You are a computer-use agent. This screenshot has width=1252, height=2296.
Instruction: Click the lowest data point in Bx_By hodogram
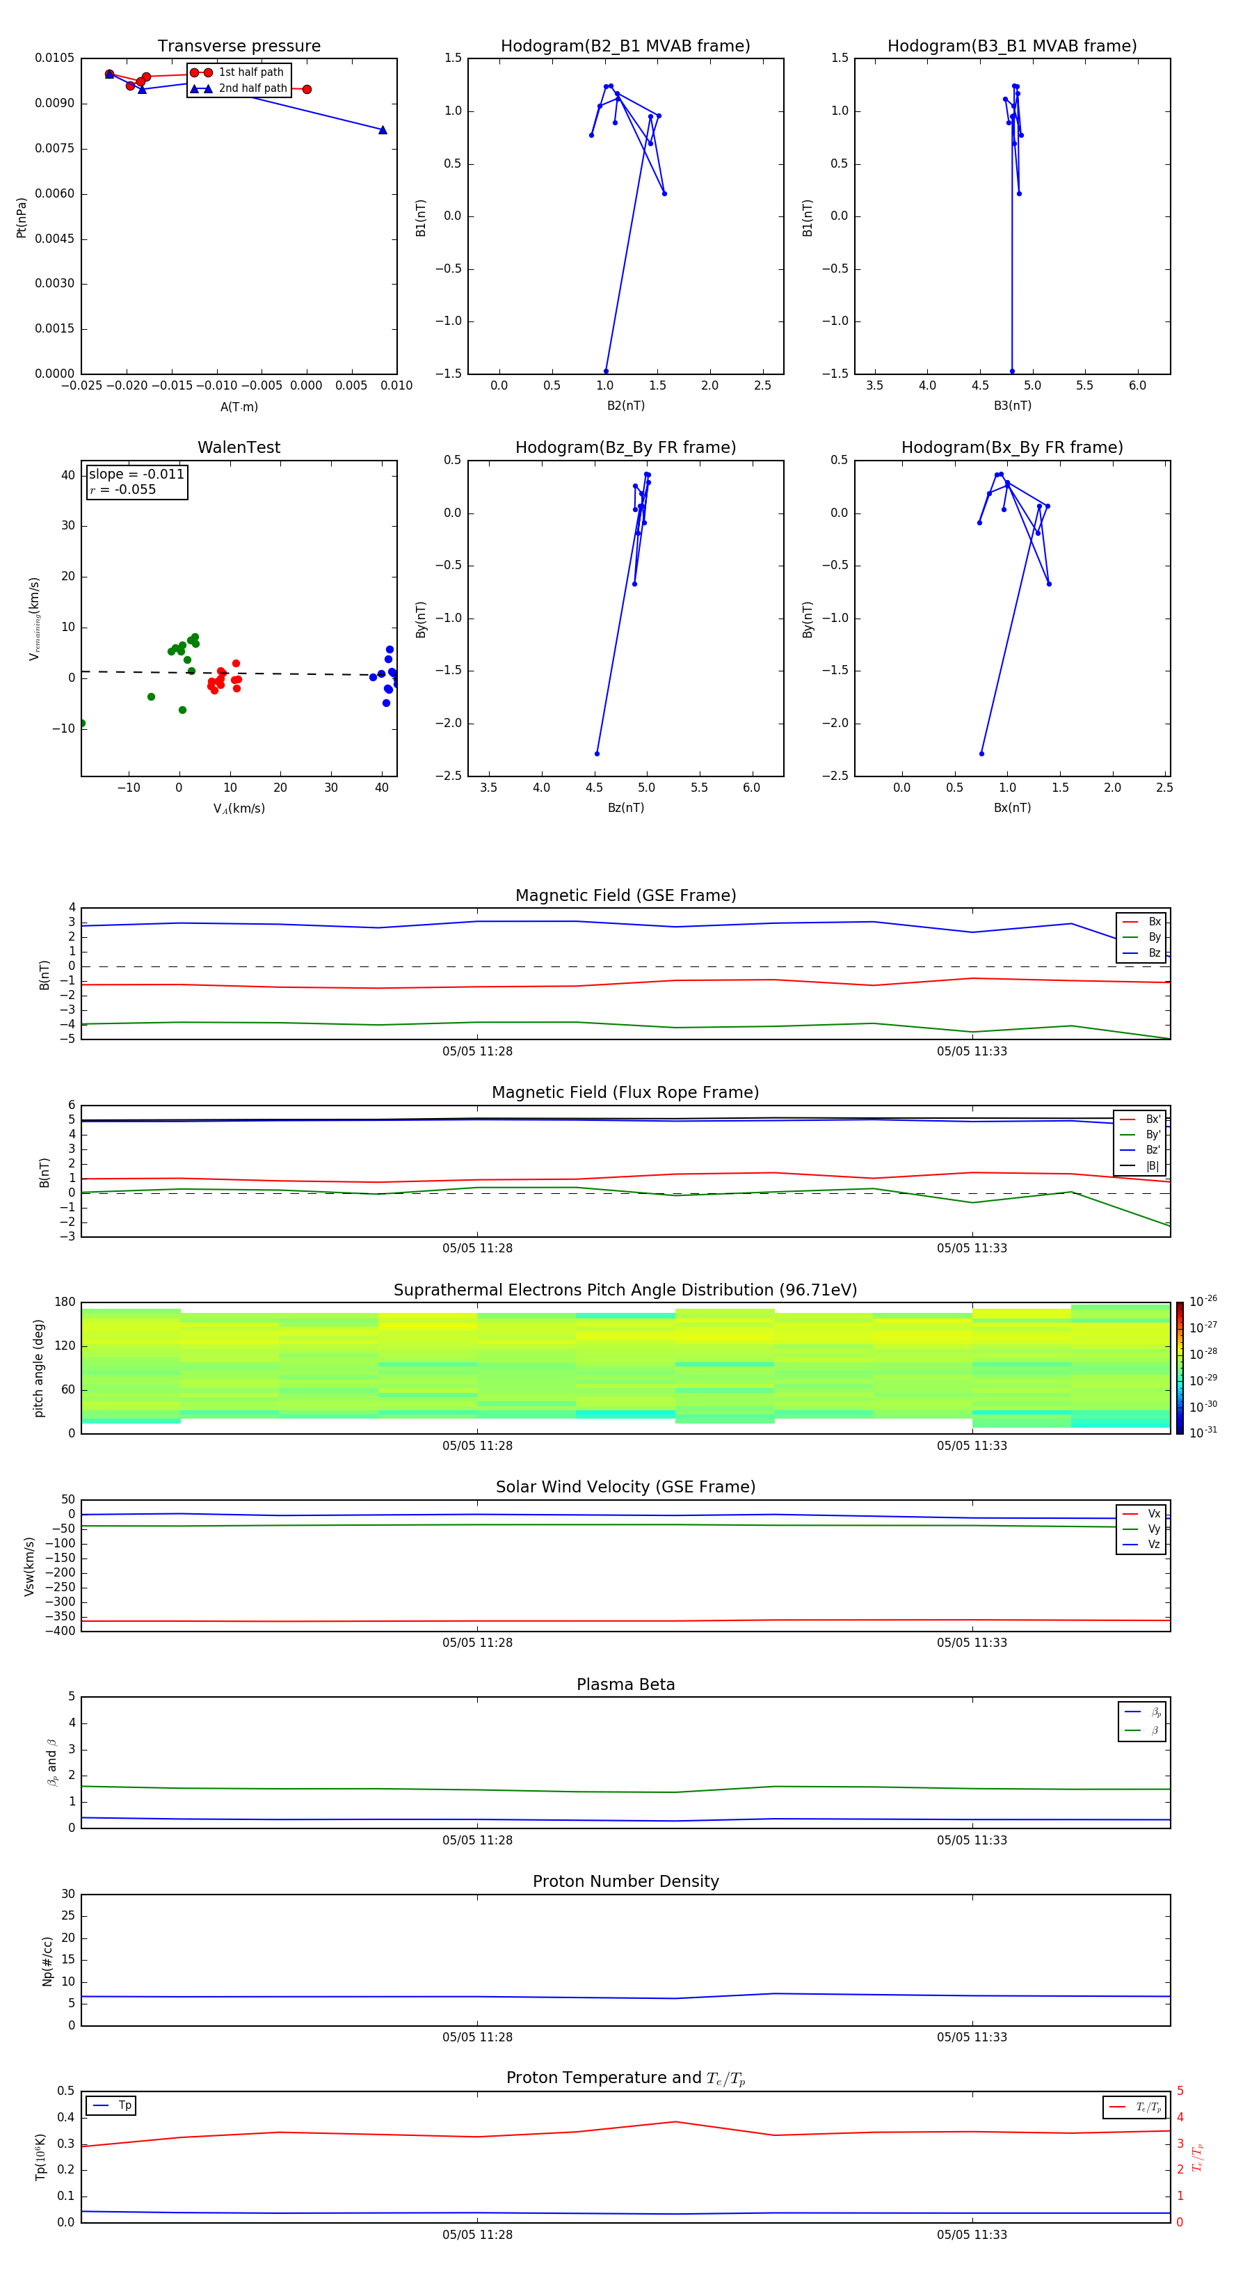pyautogui.click(x=982, y=754)
